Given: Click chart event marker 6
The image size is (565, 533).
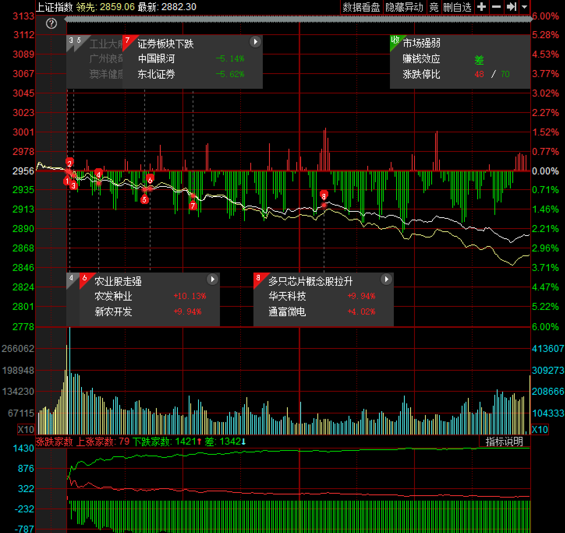Looking at the screenshot, I should [150, 178].
